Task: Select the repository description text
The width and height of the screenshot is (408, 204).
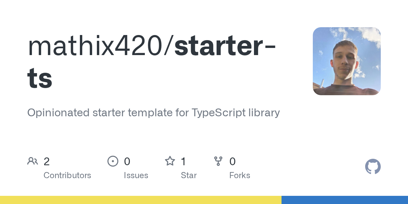Action: [x=153, y=113]
